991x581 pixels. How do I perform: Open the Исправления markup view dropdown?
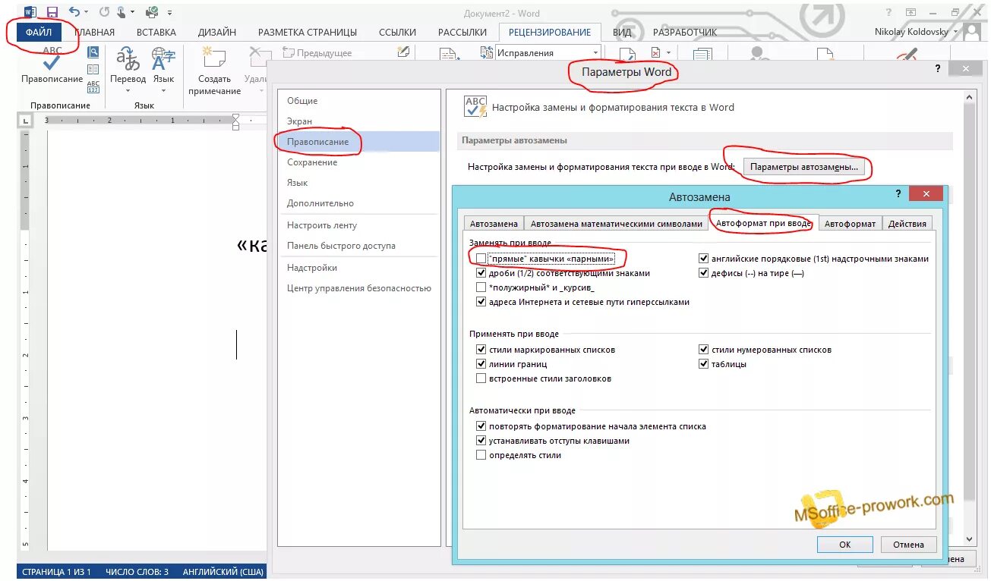595,52
